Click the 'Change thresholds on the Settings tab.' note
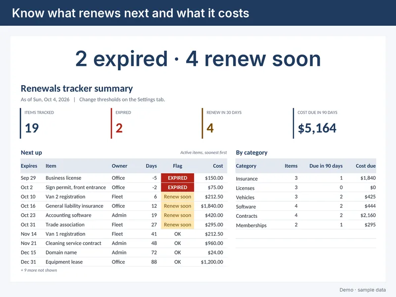This screenshot has width=396, height=297. (122, 99)
